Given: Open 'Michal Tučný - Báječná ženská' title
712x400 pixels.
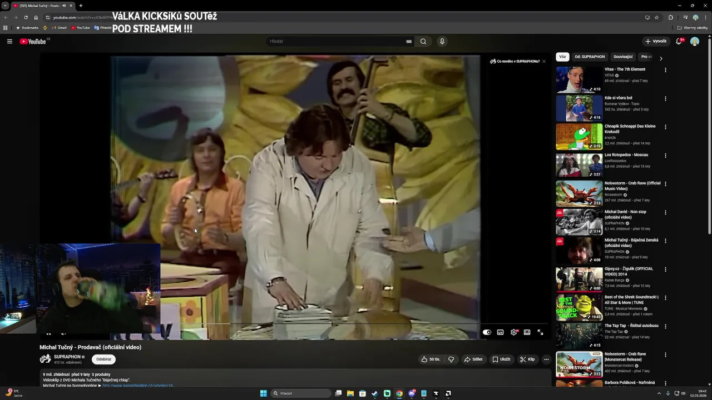Looking at the screenshot, I should [631, 243].
